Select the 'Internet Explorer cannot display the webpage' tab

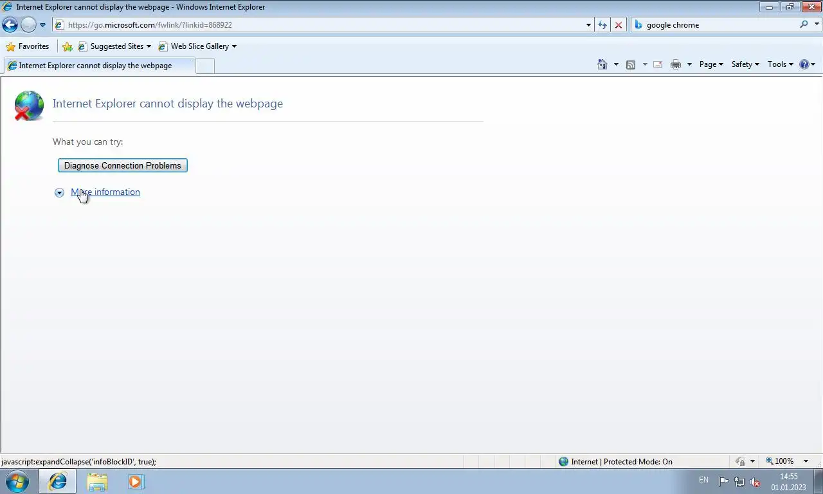[x=98, y=66]
